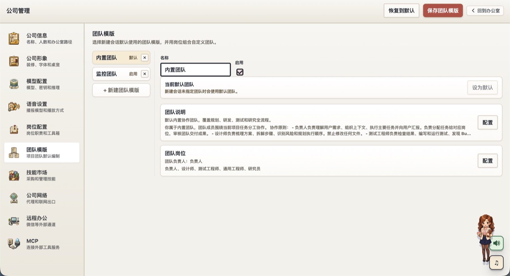Click 配置 button for 团队说明
This screenshot has height=276, width=510.
(487, 122)
